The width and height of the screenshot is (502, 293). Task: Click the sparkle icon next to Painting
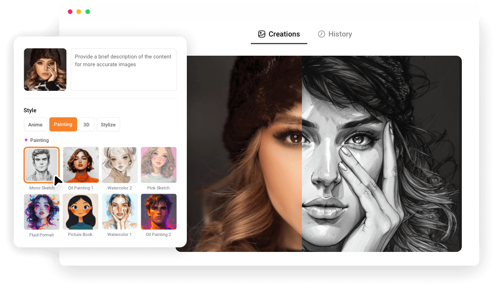(26, 140)
